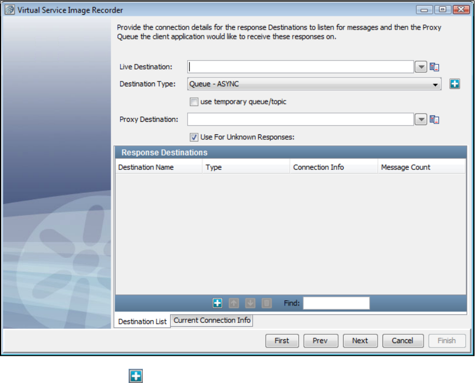Click the Next button

pyautogui.click(x=360, y=340)
